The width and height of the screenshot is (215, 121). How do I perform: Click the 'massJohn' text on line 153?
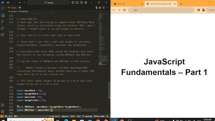[x=43, y=110]
